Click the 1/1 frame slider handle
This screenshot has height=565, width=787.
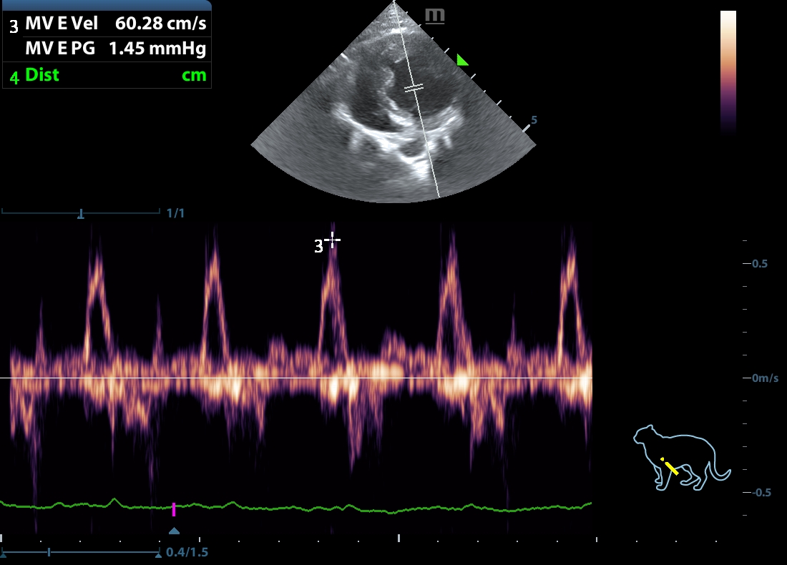[x=81, y=213]
